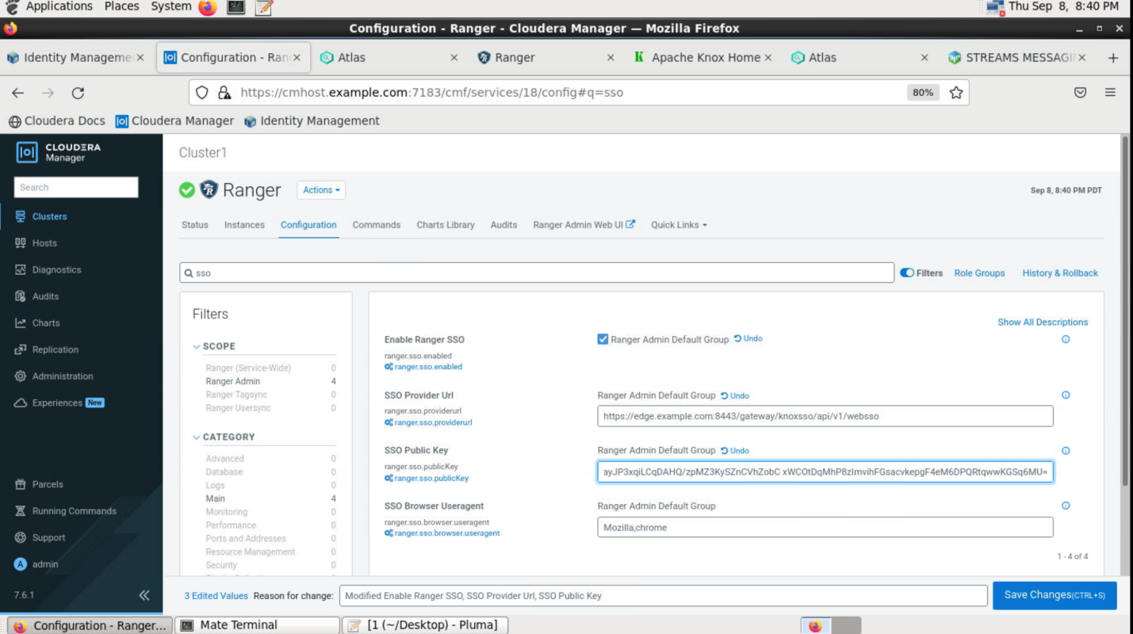Click the SSO Provider Url field
The image size is (1133, 634).
pyautogui.click(x=825, y=416)
